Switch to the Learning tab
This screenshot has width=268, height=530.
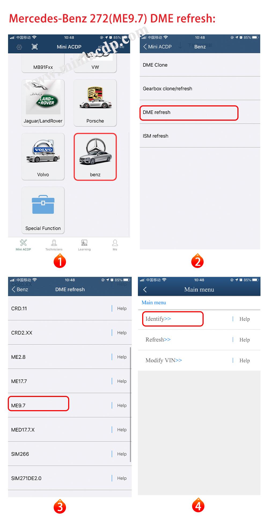coord(84,245)
